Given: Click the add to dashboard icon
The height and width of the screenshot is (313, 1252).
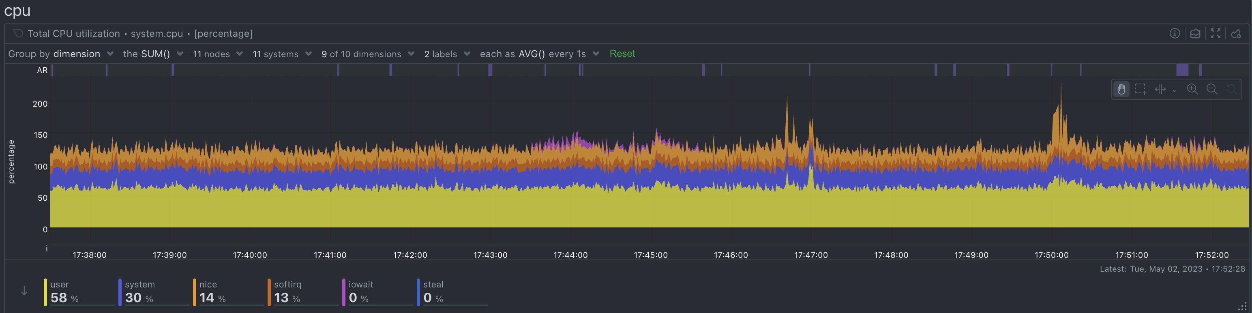Looking at the screenshot, I should pos(1236,34).
